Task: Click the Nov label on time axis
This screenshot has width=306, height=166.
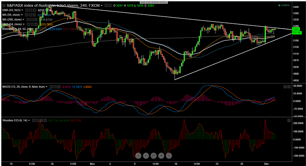Action: click(x=92, y=164)
